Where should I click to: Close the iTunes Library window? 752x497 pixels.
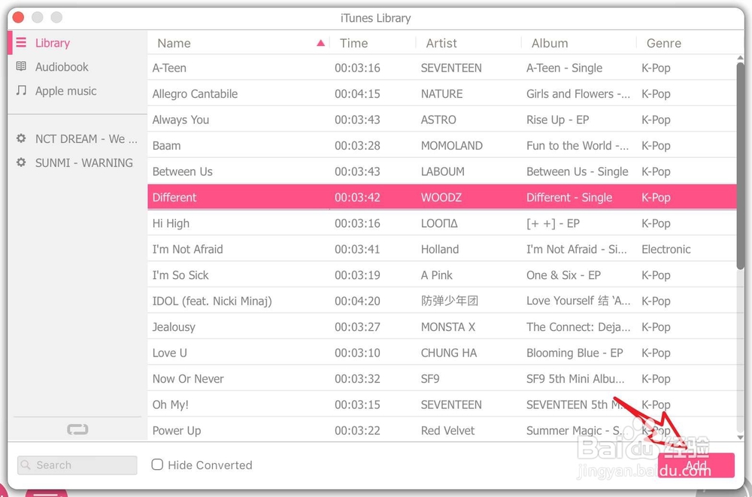tap(18, 17)
